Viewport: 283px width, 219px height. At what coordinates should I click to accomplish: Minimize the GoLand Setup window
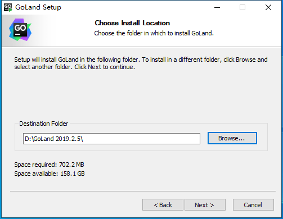pyautogui.click(x=217, y=7)
